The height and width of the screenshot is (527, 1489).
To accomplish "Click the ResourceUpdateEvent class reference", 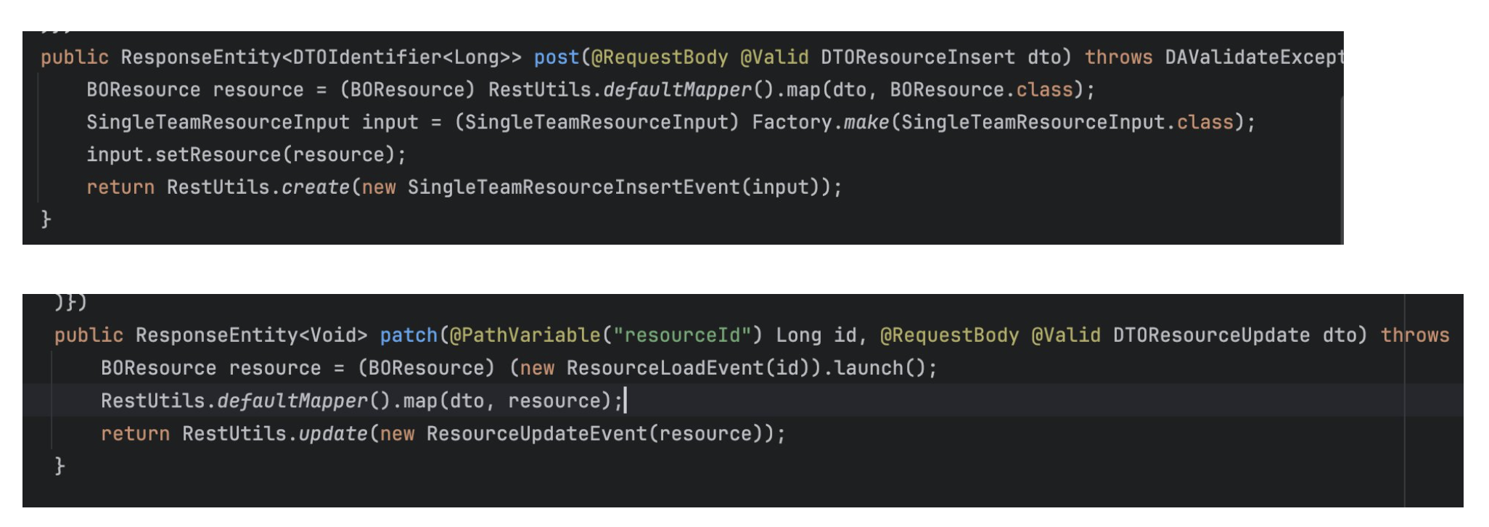I will point(537,434).
